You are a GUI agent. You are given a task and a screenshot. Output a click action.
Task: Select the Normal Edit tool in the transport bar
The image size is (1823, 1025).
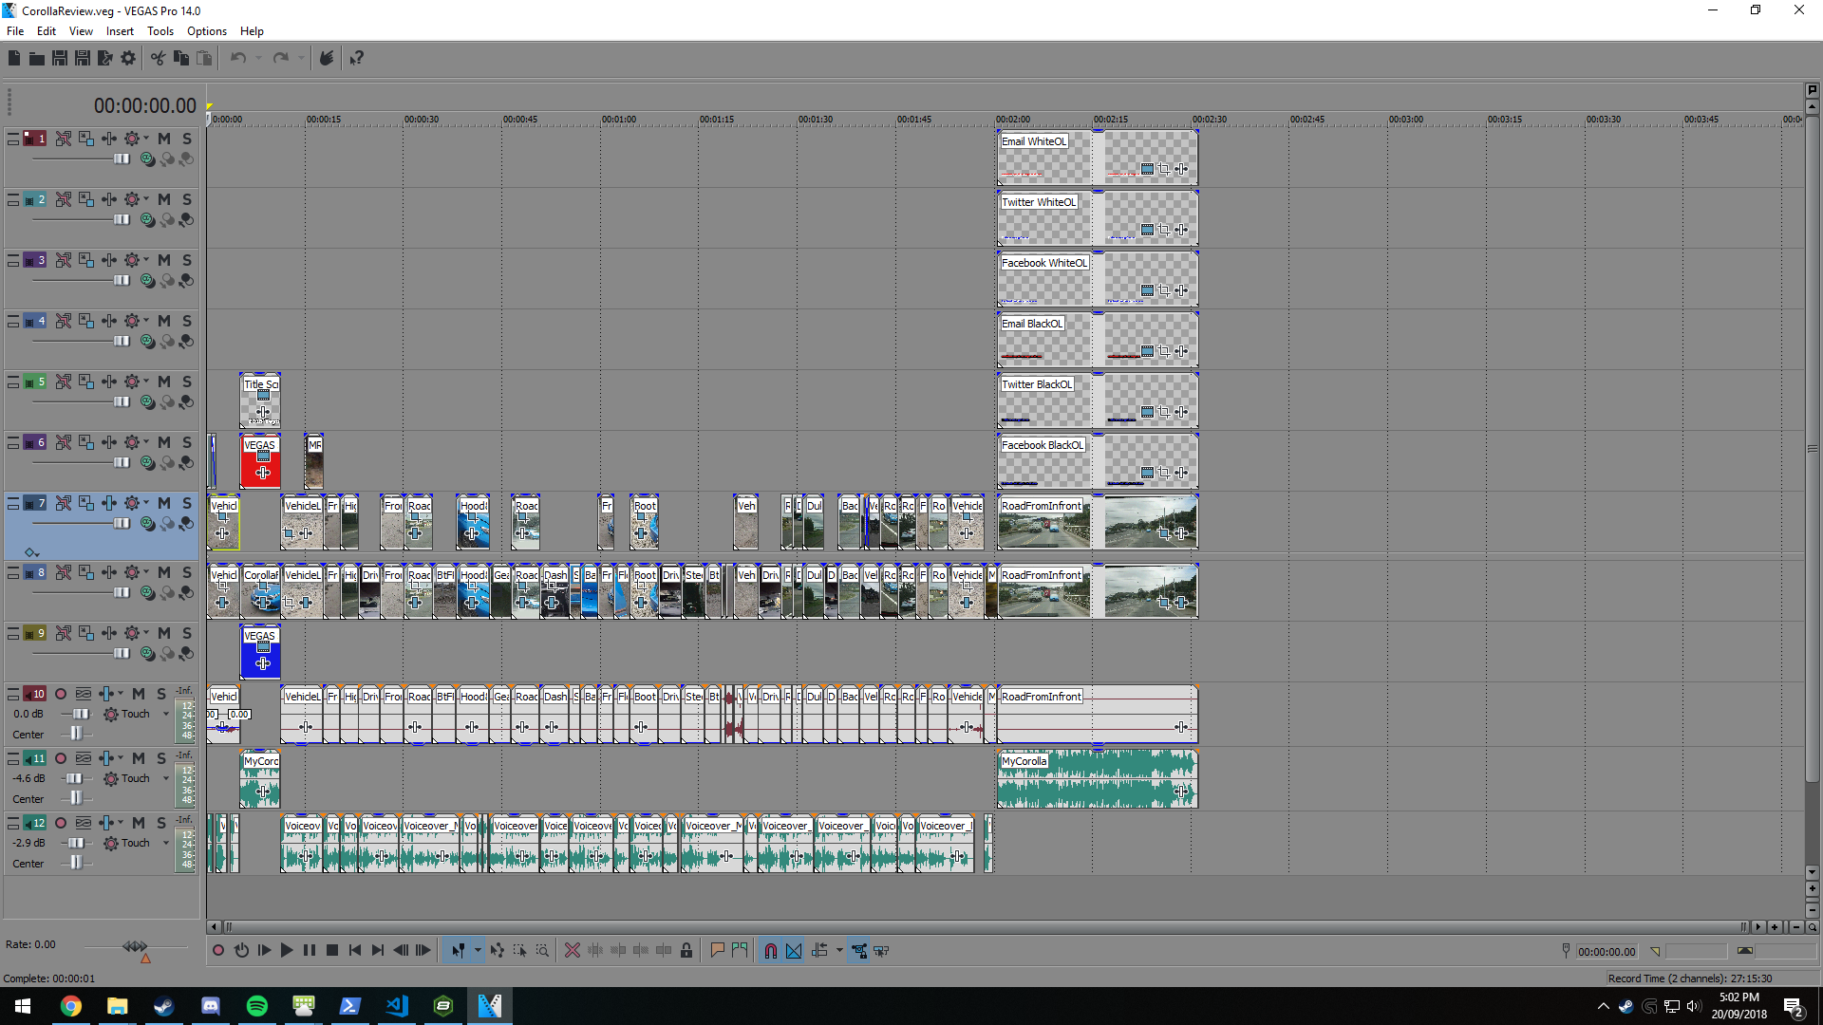pyautogui.click(x=458, y=950)
